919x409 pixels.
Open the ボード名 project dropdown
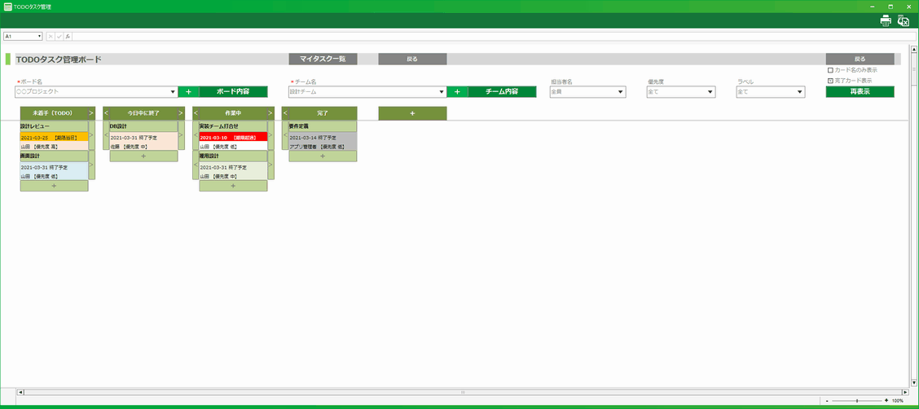tap(173, 92)
